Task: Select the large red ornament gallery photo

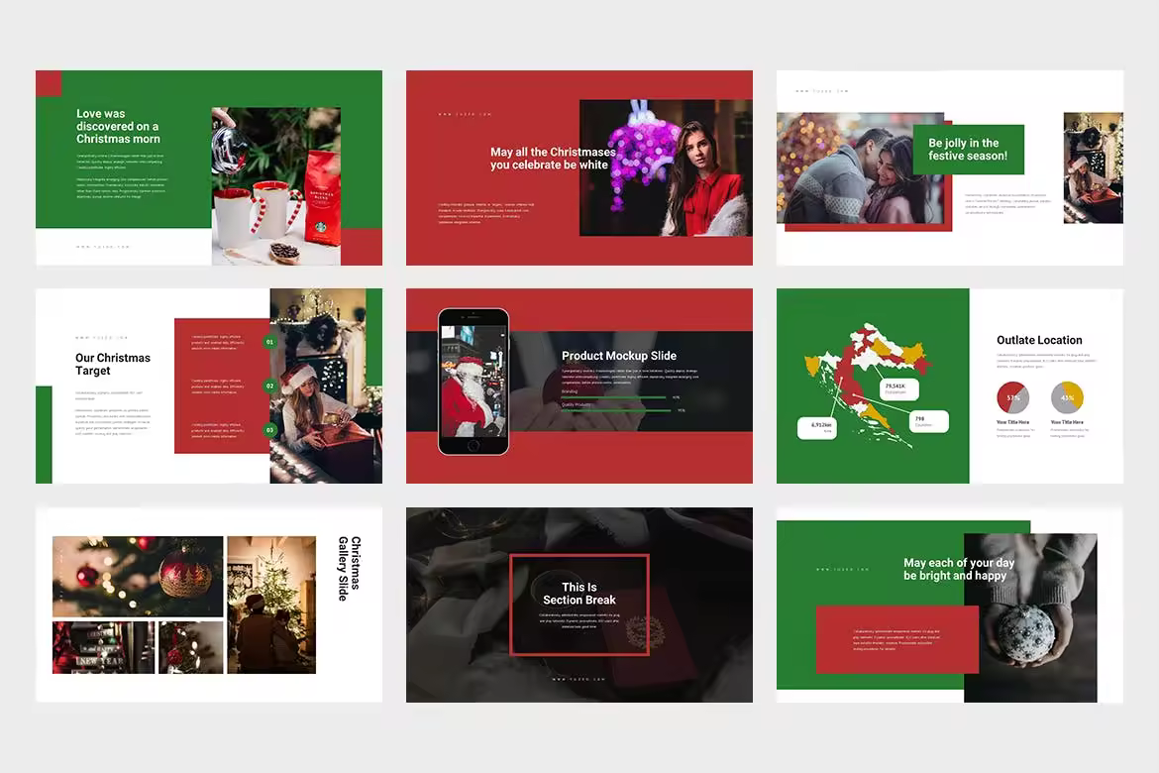Action: coord(138,576)
